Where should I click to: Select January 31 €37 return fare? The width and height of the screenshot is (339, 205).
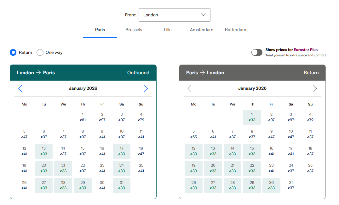(x=291, y=185)
